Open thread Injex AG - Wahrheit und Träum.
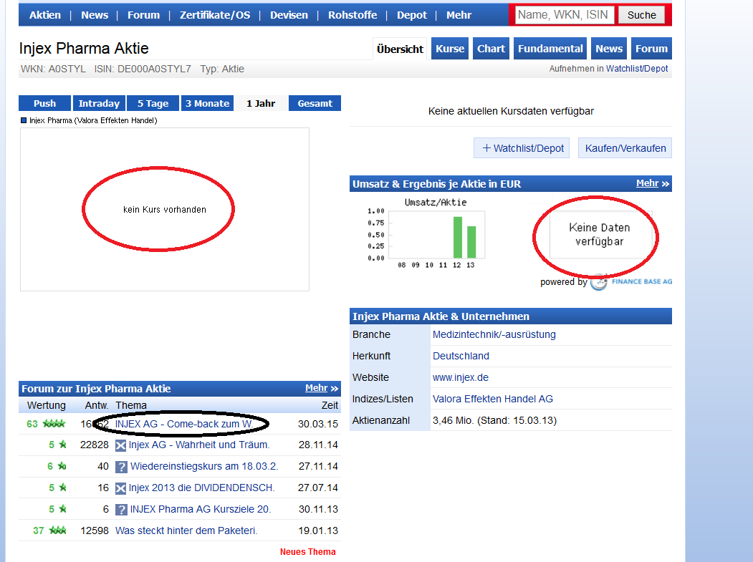 [199, 445]
